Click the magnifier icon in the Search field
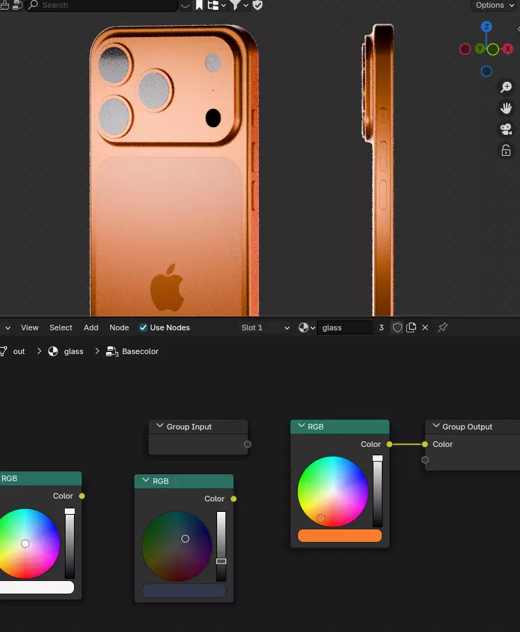The width and height of the screenshot is (520, 632). 33,5
